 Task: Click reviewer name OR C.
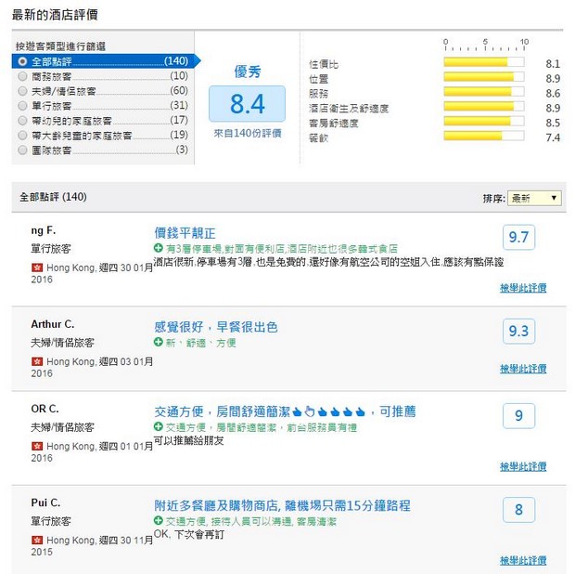[45, 409]
